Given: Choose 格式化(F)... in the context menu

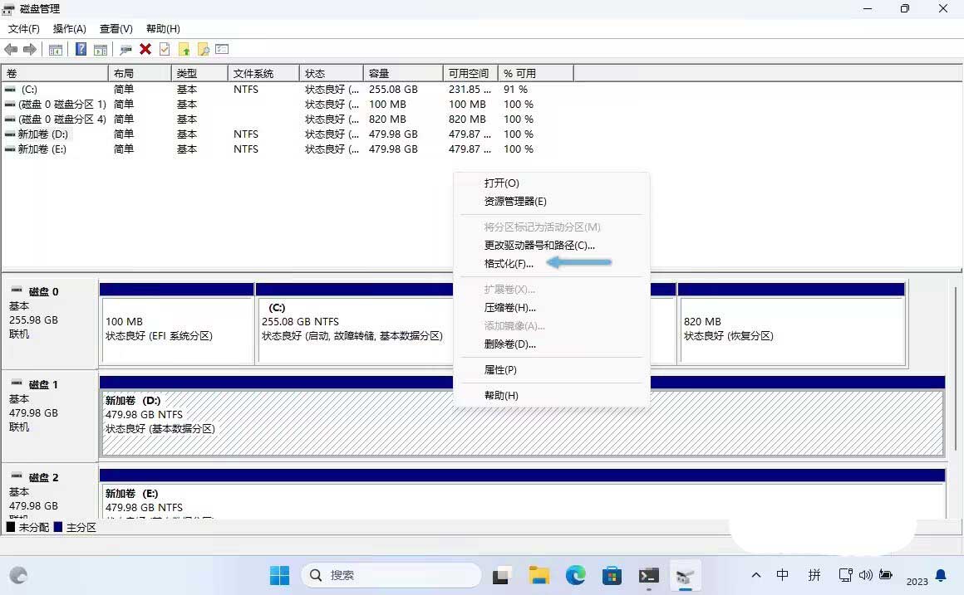Looking at the screenshot, I should [552, 264].
